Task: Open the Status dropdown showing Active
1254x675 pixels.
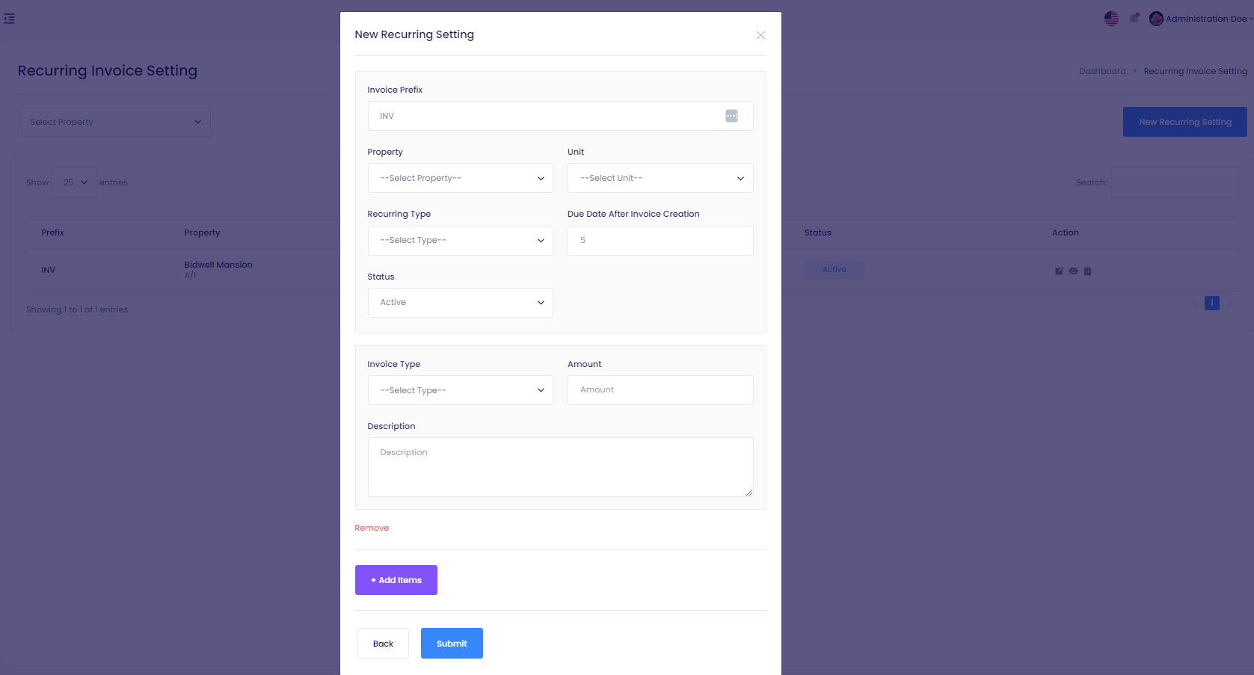Action: (x=460, y=303)
